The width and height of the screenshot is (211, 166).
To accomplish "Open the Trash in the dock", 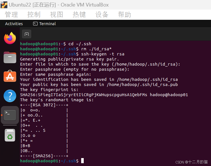I will (10, 135).
